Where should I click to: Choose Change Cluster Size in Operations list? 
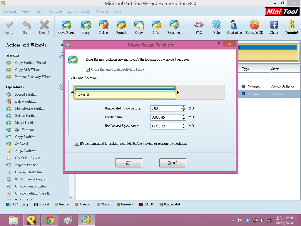(x=29, y=172)
